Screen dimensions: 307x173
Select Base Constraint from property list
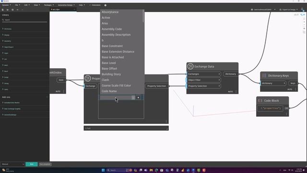click(x=112, y=46)
